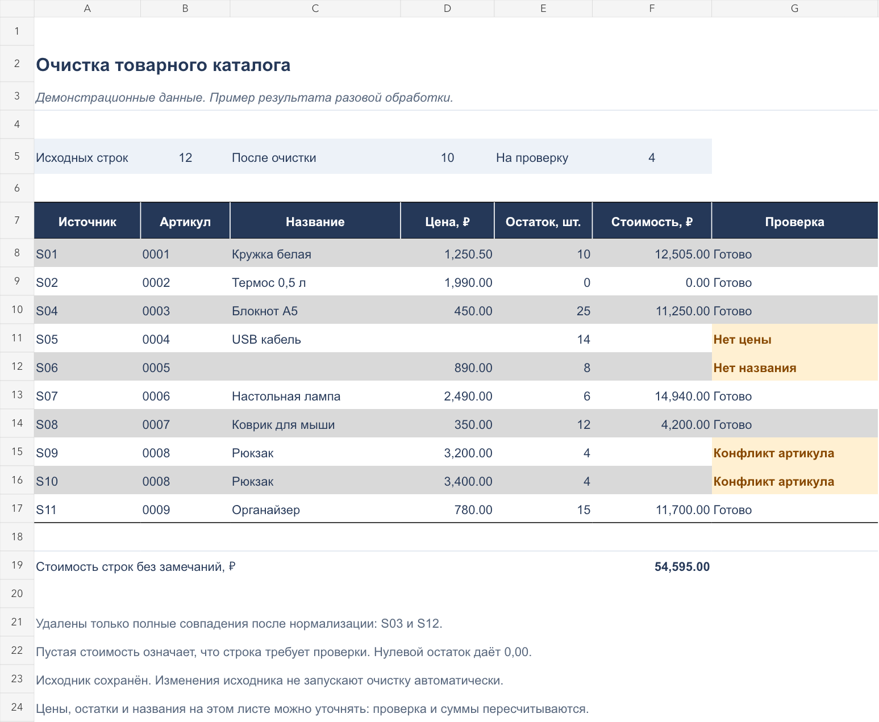The image size is (879, 722).
Task: Select the total value 54,595.00 cell
Action: pyautogui.click(x=652, y=566)
